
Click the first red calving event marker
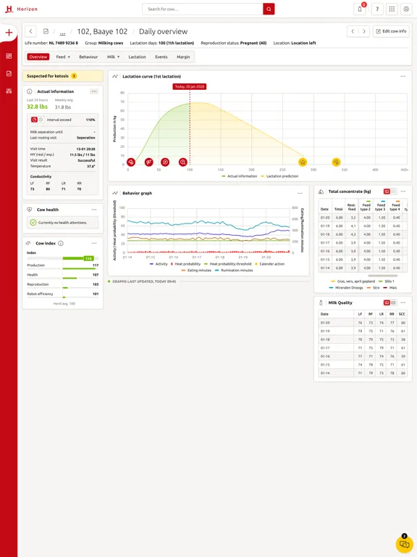point(131,162)
